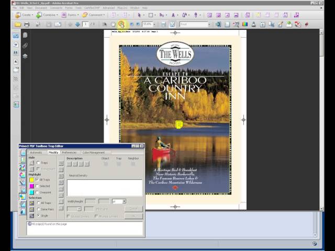Viewport: 335px width, 251px height.
Task: Click the zoom percentage field
Action: coord(148,25)
